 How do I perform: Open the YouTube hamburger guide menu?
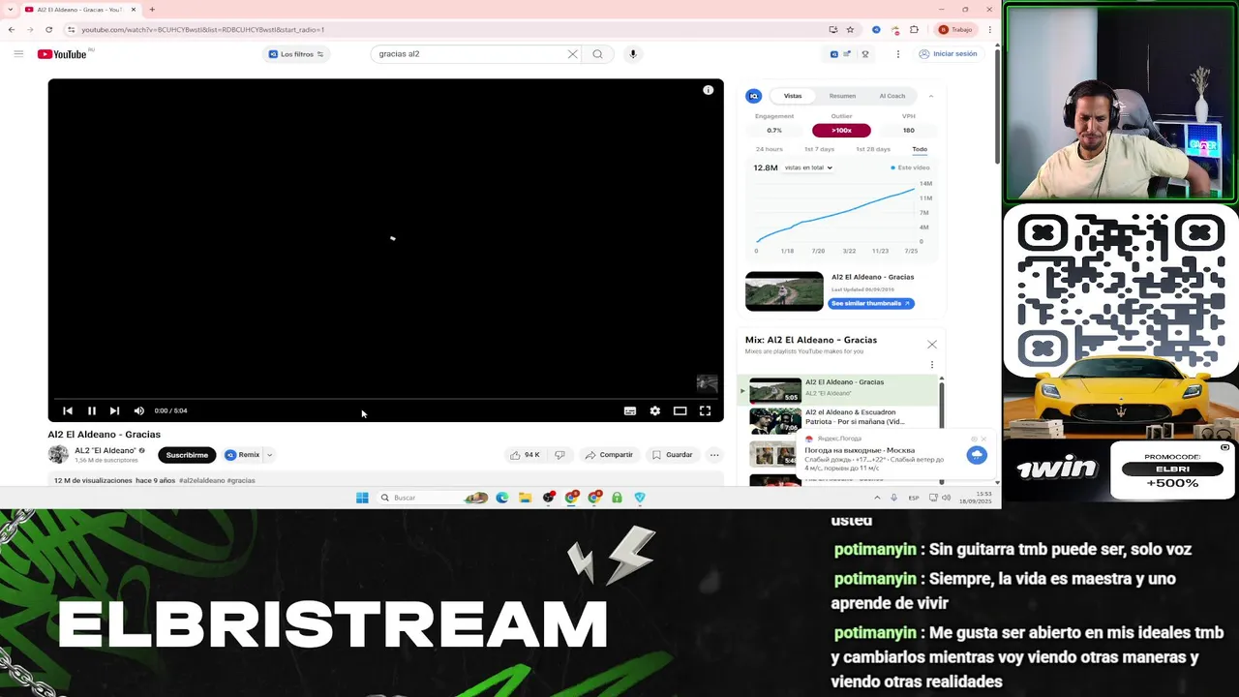(18, 54)
